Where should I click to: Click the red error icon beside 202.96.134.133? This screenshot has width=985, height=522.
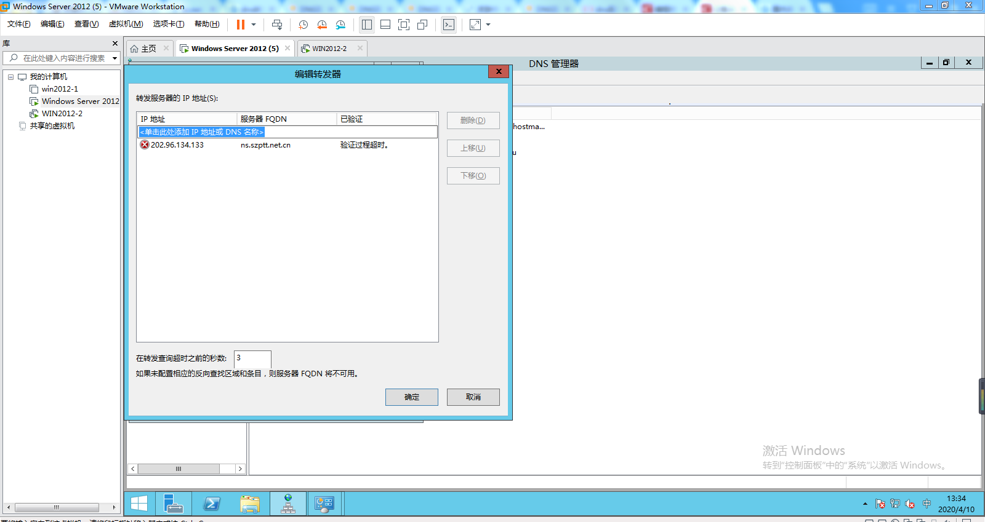(145, 145)
